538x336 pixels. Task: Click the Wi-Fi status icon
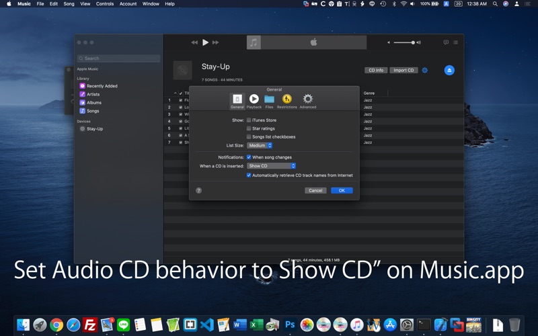pos(403,4)
